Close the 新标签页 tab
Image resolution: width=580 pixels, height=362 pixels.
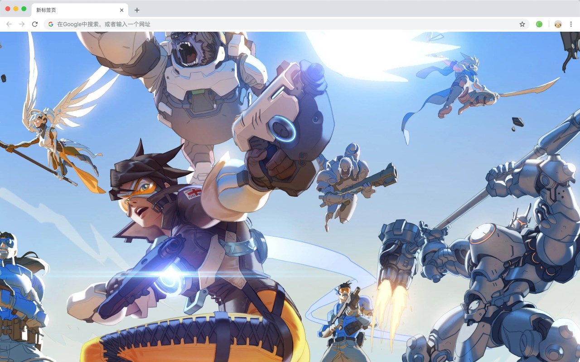[x=121, y=10]
